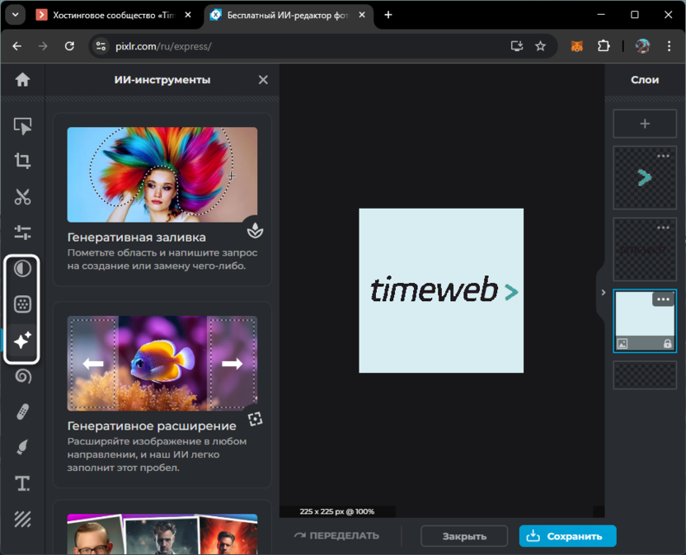Viewport: 686px width, 555px height.
Task: Select the Retouch bandage tool
Action: point(22,412)
